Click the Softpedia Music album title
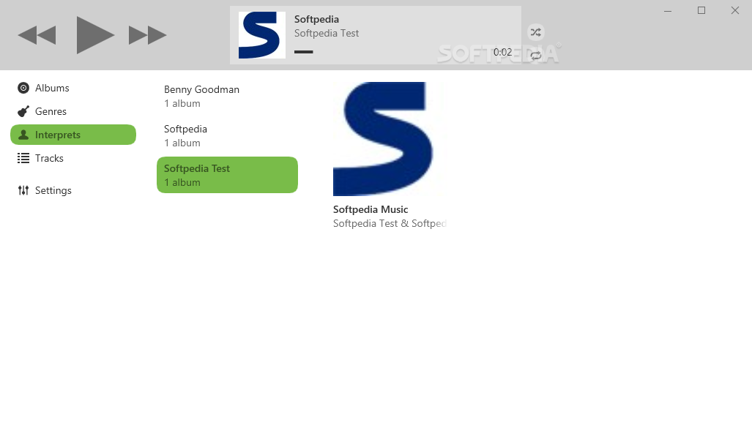752x439 pixels. click(x=371, y=209)
